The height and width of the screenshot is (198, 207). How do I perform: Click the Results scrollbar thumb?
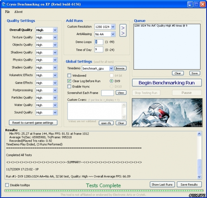(199, 167)
